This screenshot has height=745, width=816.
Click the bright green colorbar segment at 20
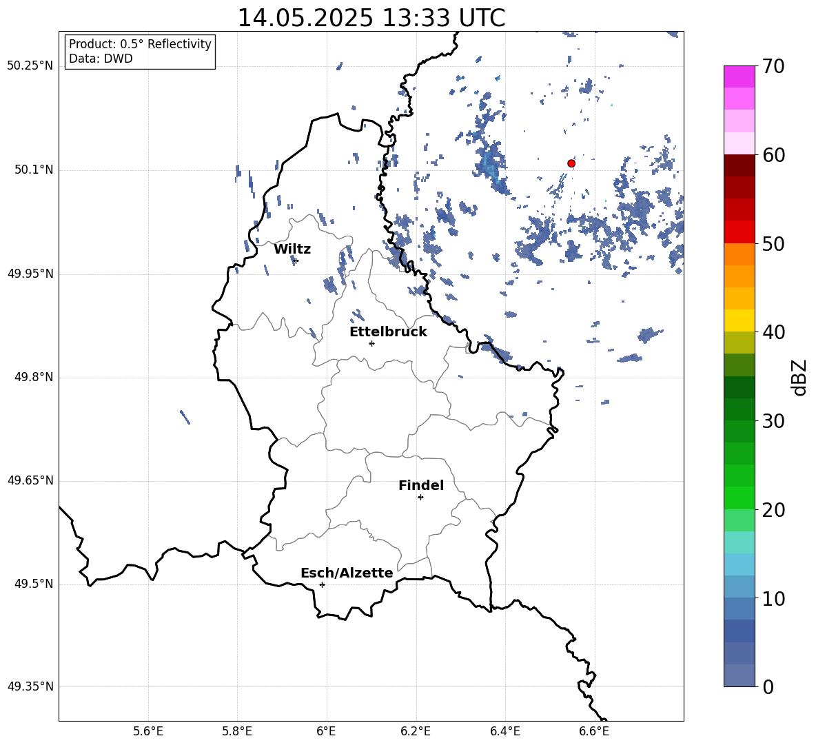tap(739, 498)
